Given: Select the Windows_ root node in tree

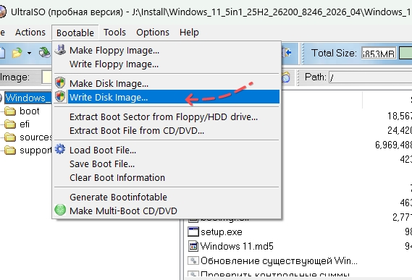Looking at the screenshot, I should tap(28, 98).
